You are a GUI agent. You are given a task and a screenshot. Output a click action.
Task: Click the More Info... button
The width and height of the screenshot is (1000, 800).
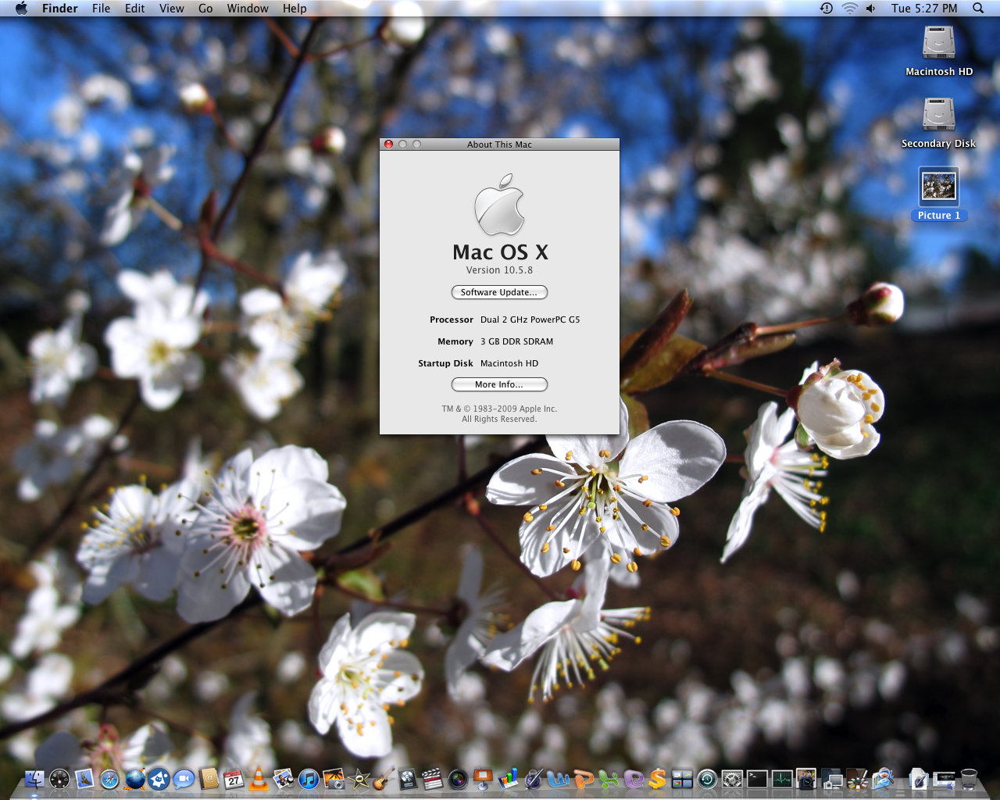(499, 384)
